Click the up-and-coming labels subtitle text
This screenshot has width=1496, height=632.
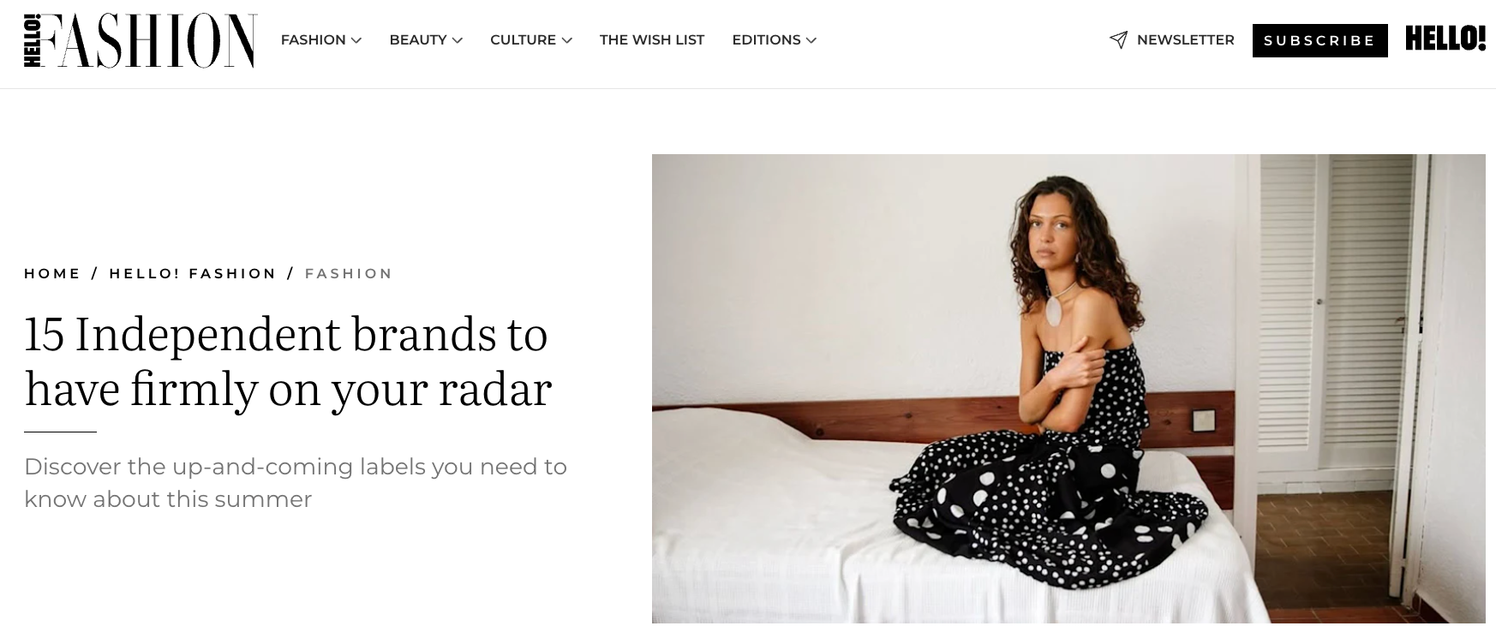296,483
